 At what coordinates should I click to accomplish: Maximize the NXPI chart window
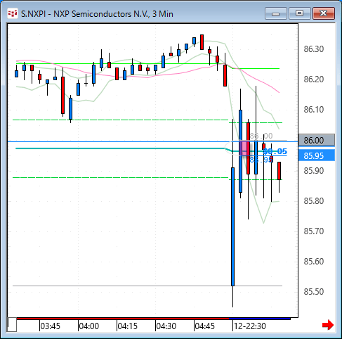pyautogui.click(x=300, y=13)
